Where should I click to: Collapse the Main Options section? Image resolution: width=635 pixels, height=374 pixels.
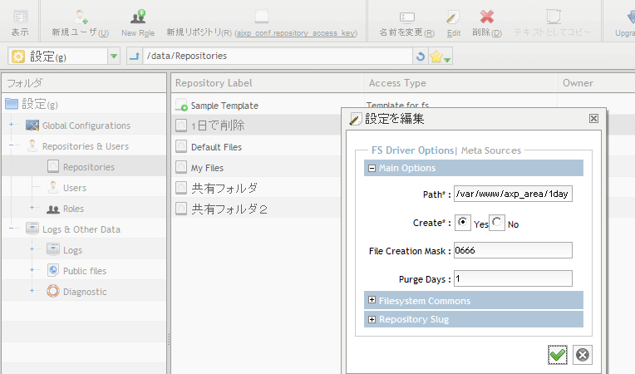[372, 168]
